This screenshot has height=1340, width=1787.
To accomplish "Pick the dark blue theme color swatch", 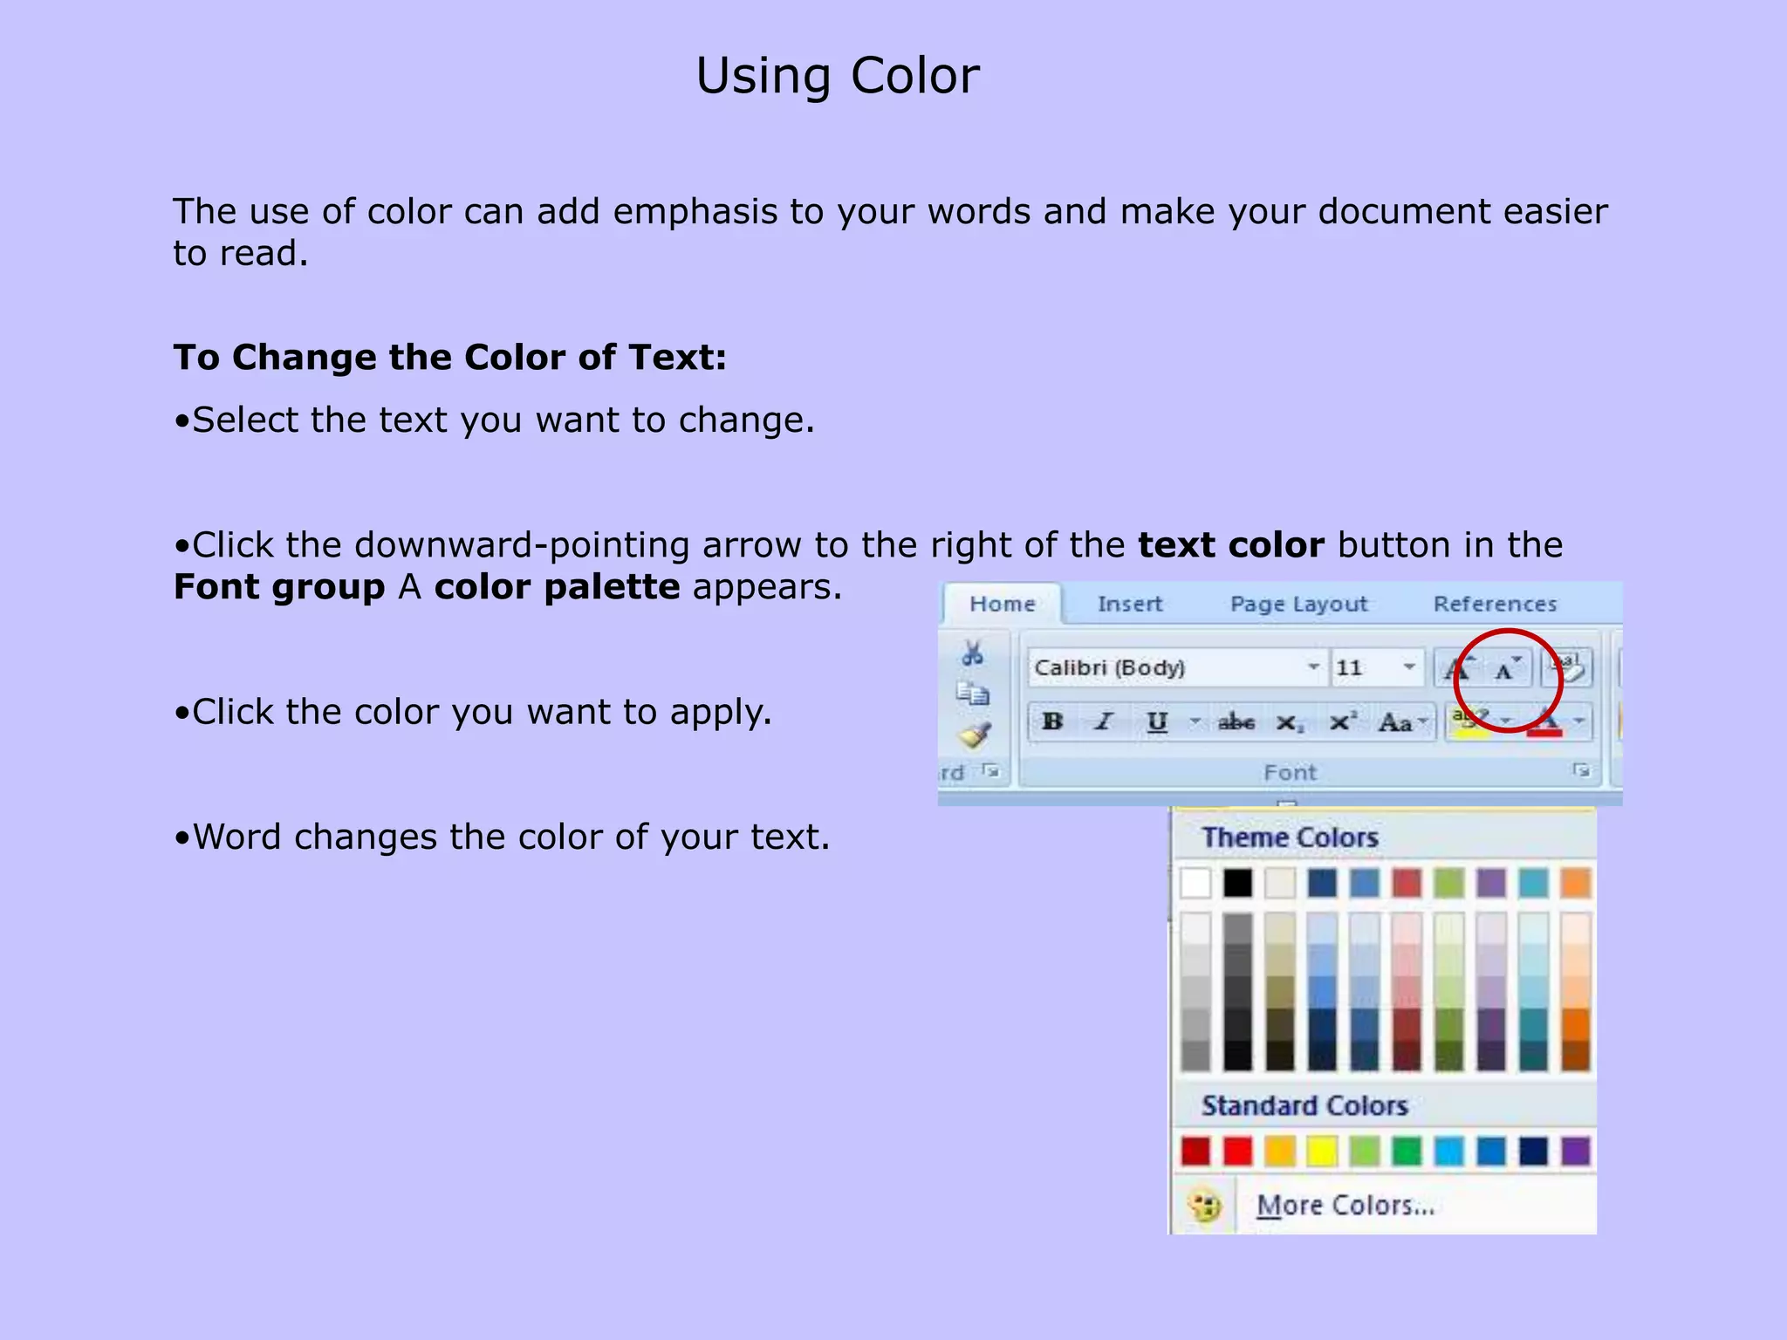I will 1323,883.
